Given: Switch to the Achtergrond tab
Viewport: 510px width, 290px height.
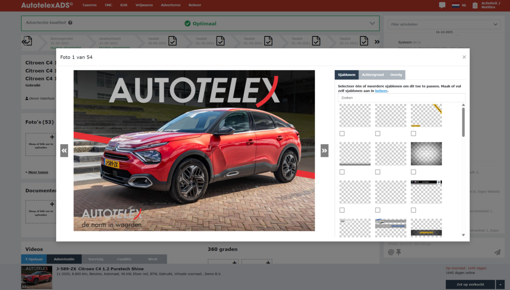Looking at the screenshot, I should click(x=373, y=75).
